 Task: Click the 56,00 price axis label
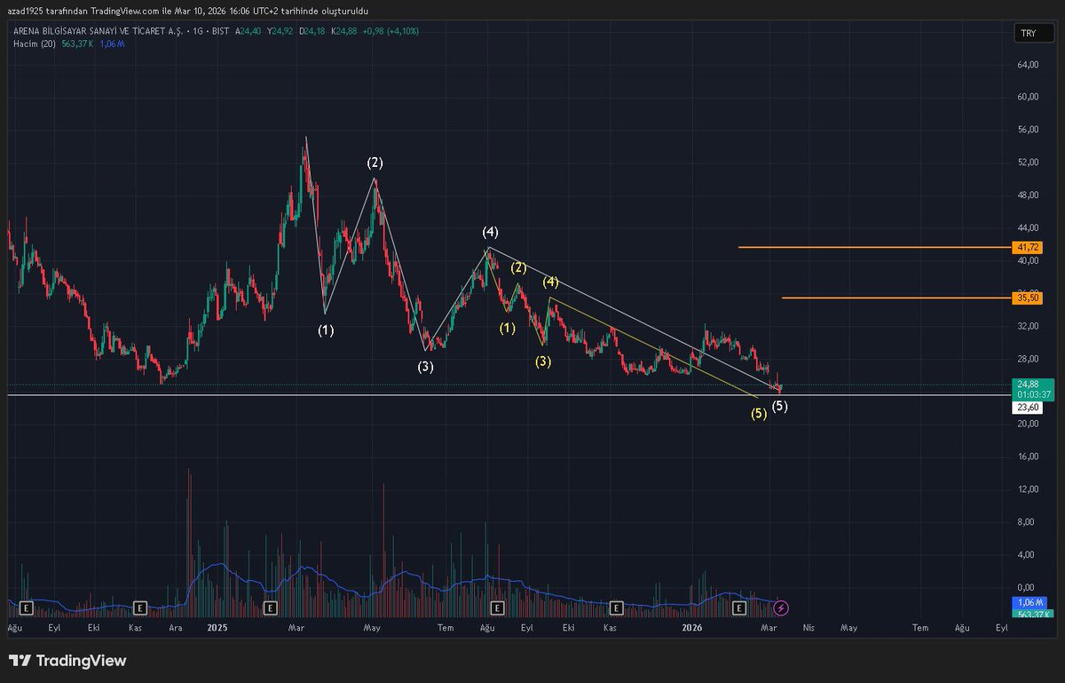[1028, 130]
